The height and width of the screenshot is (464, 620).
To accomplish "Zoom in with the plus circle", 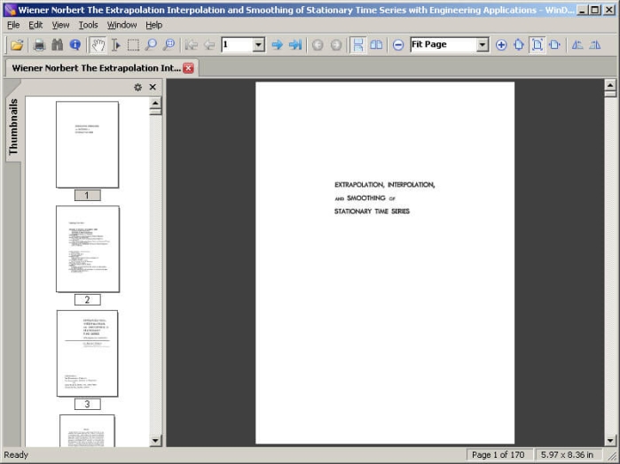I will pos(501,44).
